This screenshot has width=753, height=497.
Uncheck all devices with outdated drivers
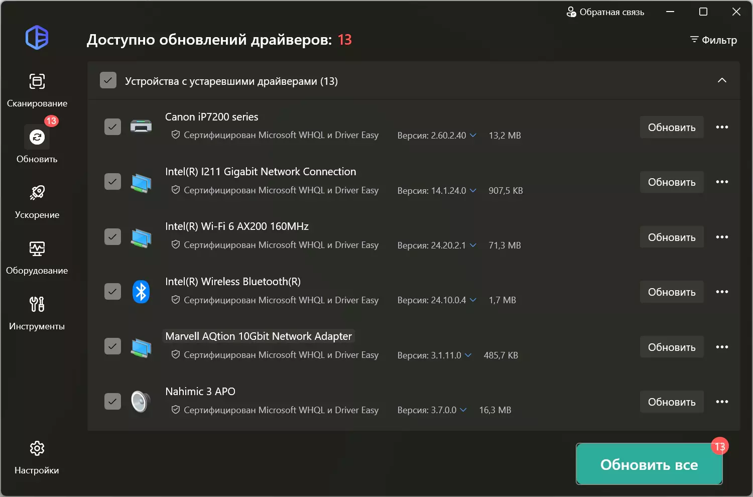pyautogui.click(x=108, y=80)
